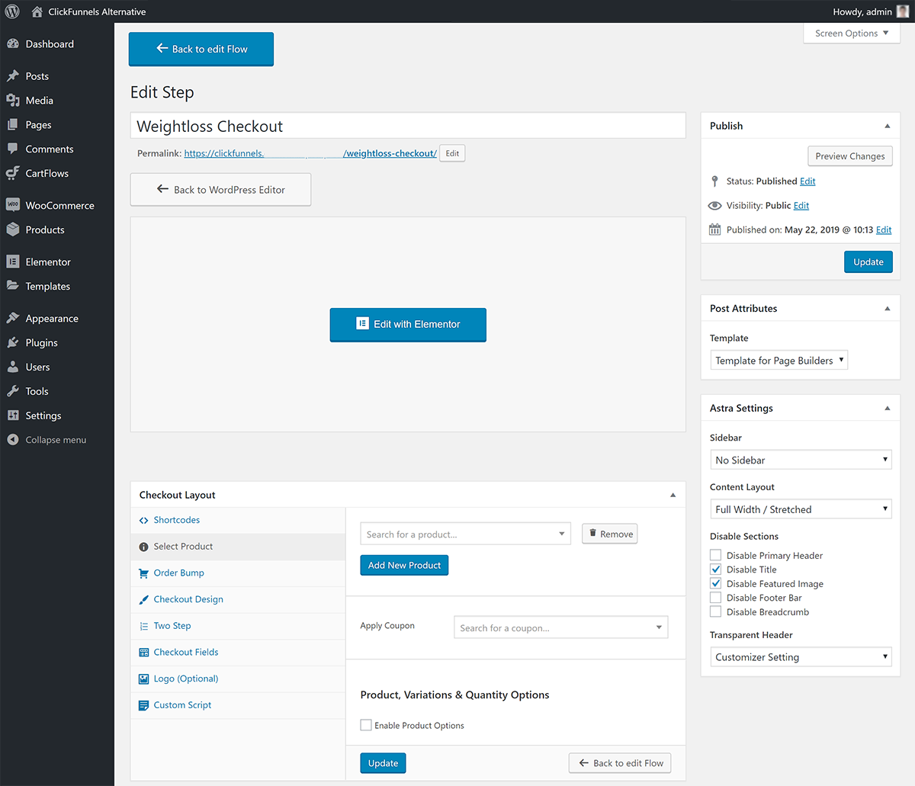Click Back to WordPress Editor button
Screen dimensions: 915x786
[x=220, y=190]
